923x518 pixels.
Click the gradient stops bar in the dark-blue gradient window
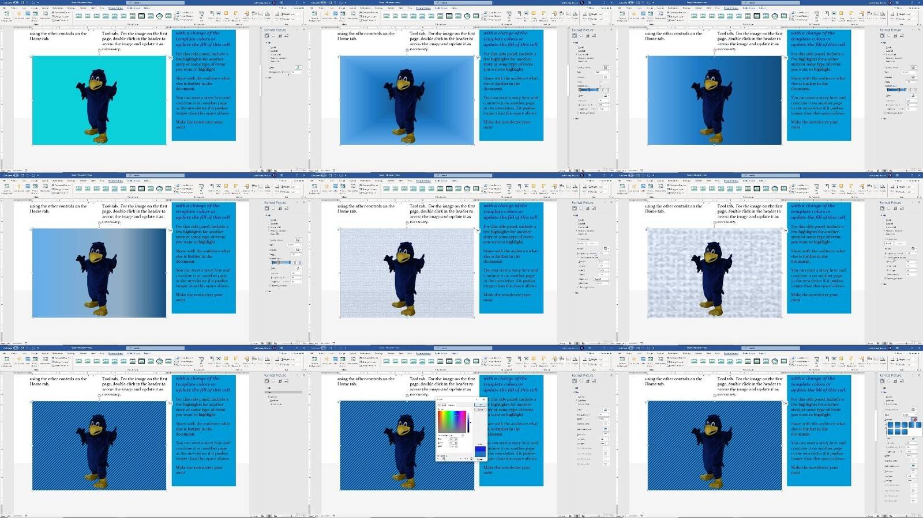(896, 90)
